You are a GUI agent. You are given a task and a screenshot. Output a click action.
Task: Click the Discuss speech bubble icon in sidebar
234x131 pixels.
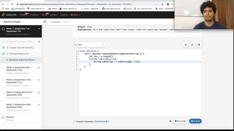(x=3, y=117)
